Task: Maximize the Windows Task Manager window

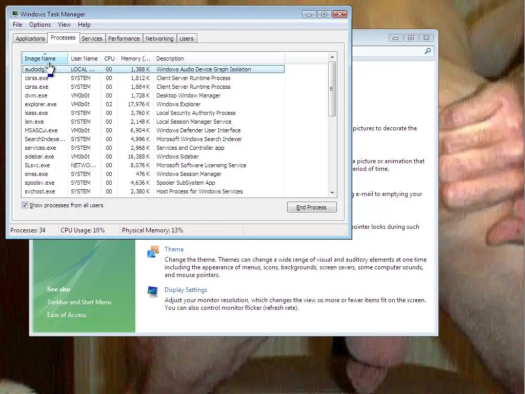Action: [324, 14]
